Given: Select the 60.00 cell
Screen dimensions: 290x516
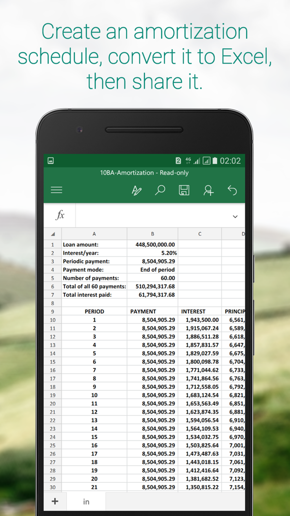Looking at the screenshot, I should (x=152, y=278).
